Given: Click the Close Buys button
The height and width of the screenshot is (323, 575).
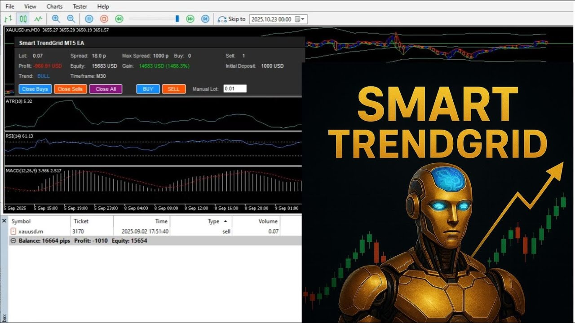Looking at the screenshot, I should coord(35,89).
